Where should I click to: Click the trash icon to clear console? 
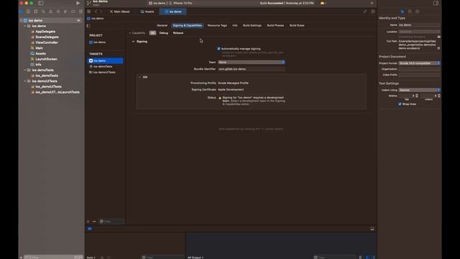click(360, 258)
